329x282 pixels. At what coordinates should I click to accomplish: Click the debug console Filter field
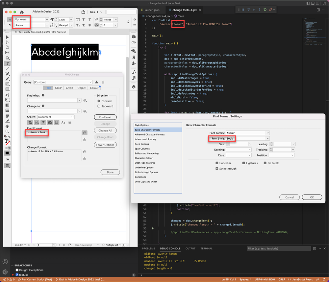click(x=279, y=248)
